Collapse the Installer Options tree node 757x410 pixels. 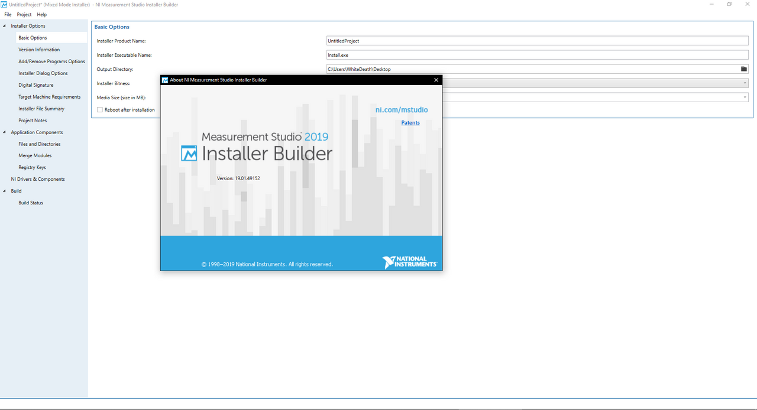coord(5,26)
